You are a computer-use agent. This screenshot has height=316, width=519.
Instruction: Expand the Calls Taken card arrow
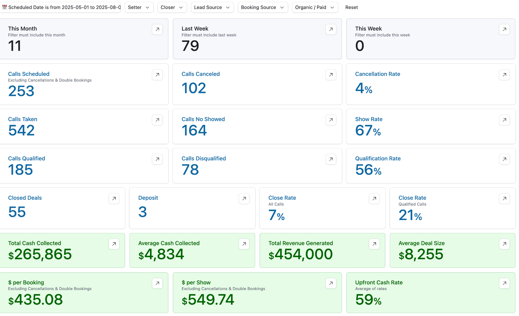(157, 120)
